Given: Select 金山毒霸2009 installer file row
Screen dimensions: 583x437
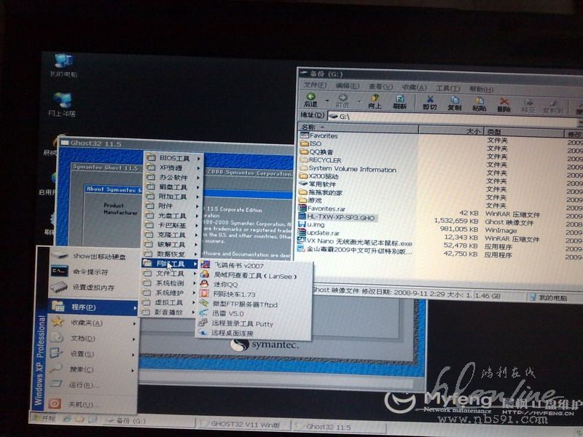Looking at the screenshot, I should coord(355,251).
